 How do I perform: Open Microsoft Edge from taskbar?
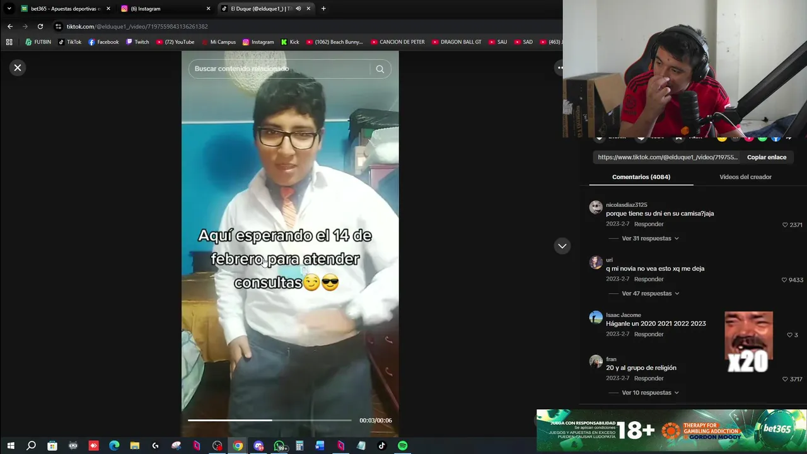[114, 446]
